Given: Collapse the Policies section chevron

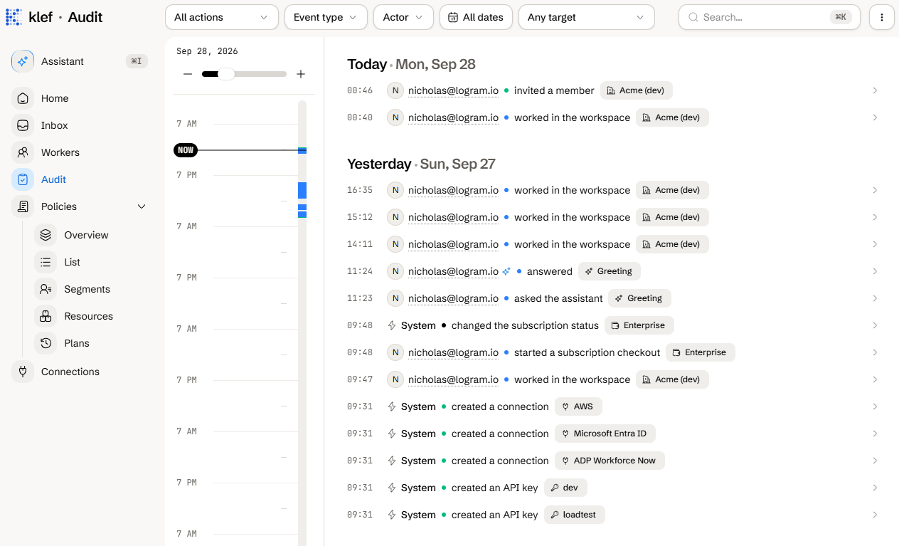Looking at the screenshot, I should pos(142,206).
